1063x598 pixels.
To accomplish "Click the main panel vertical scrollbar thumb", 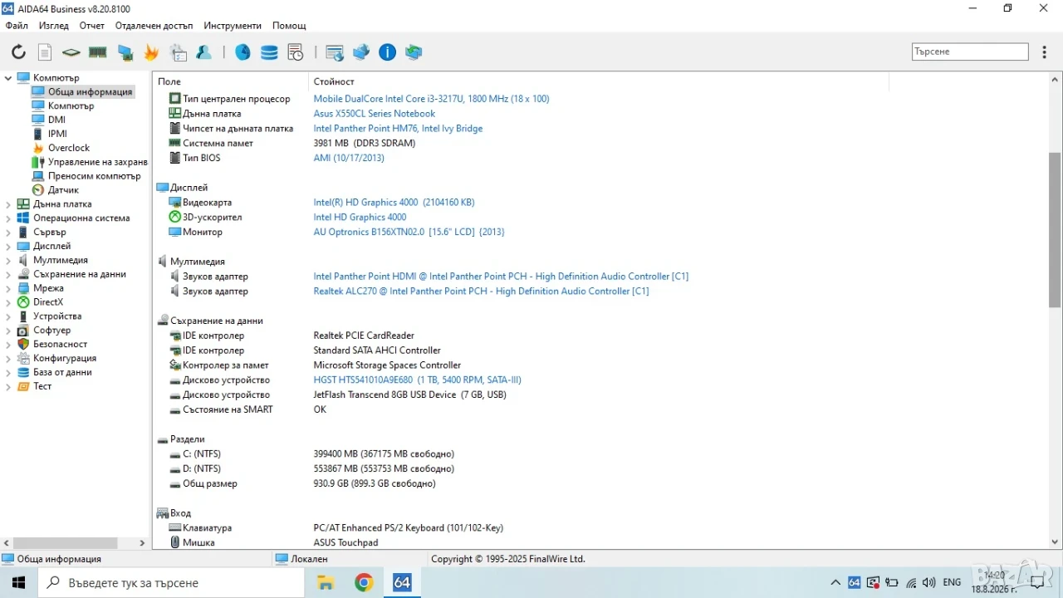I will pos(1056,229).
